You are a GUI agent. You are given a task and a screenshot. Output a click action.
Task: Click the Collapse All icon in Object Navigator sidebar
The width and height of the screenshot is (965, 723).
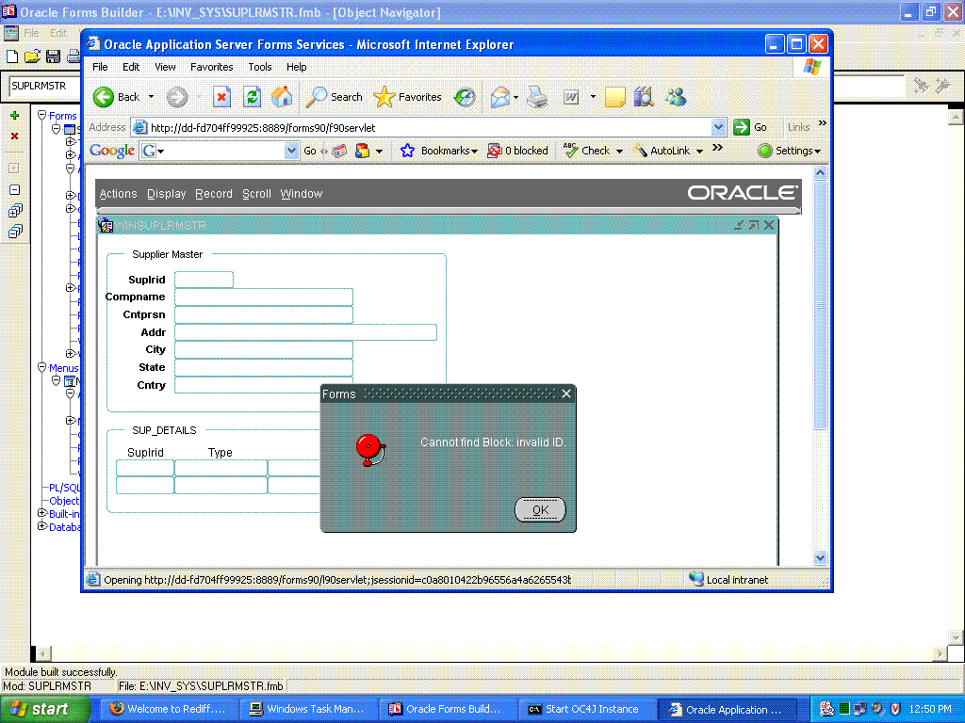(15, 232)
